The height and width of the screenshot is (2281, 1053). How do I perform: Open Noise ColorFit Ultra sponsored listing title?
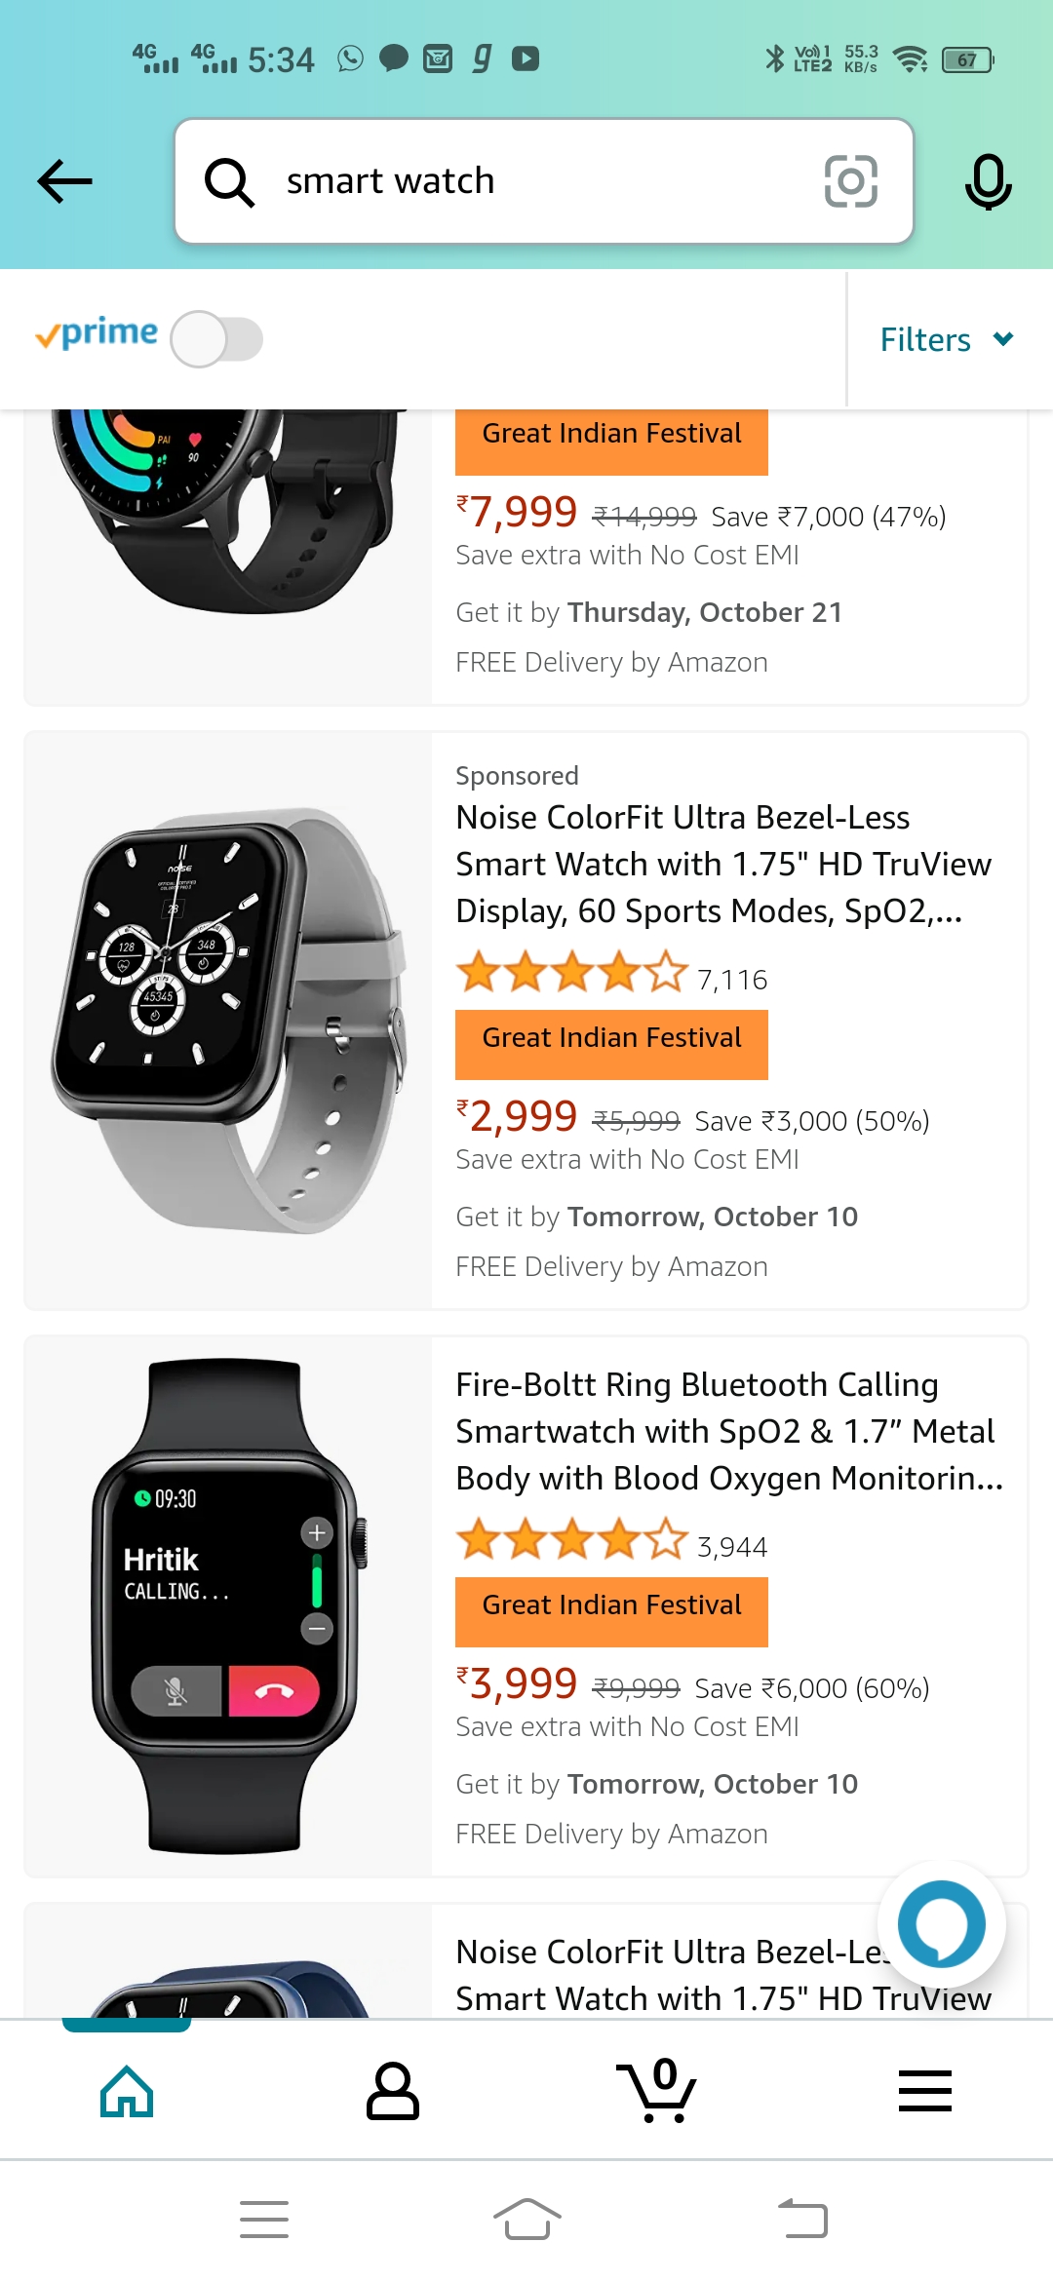click(723, 864)
